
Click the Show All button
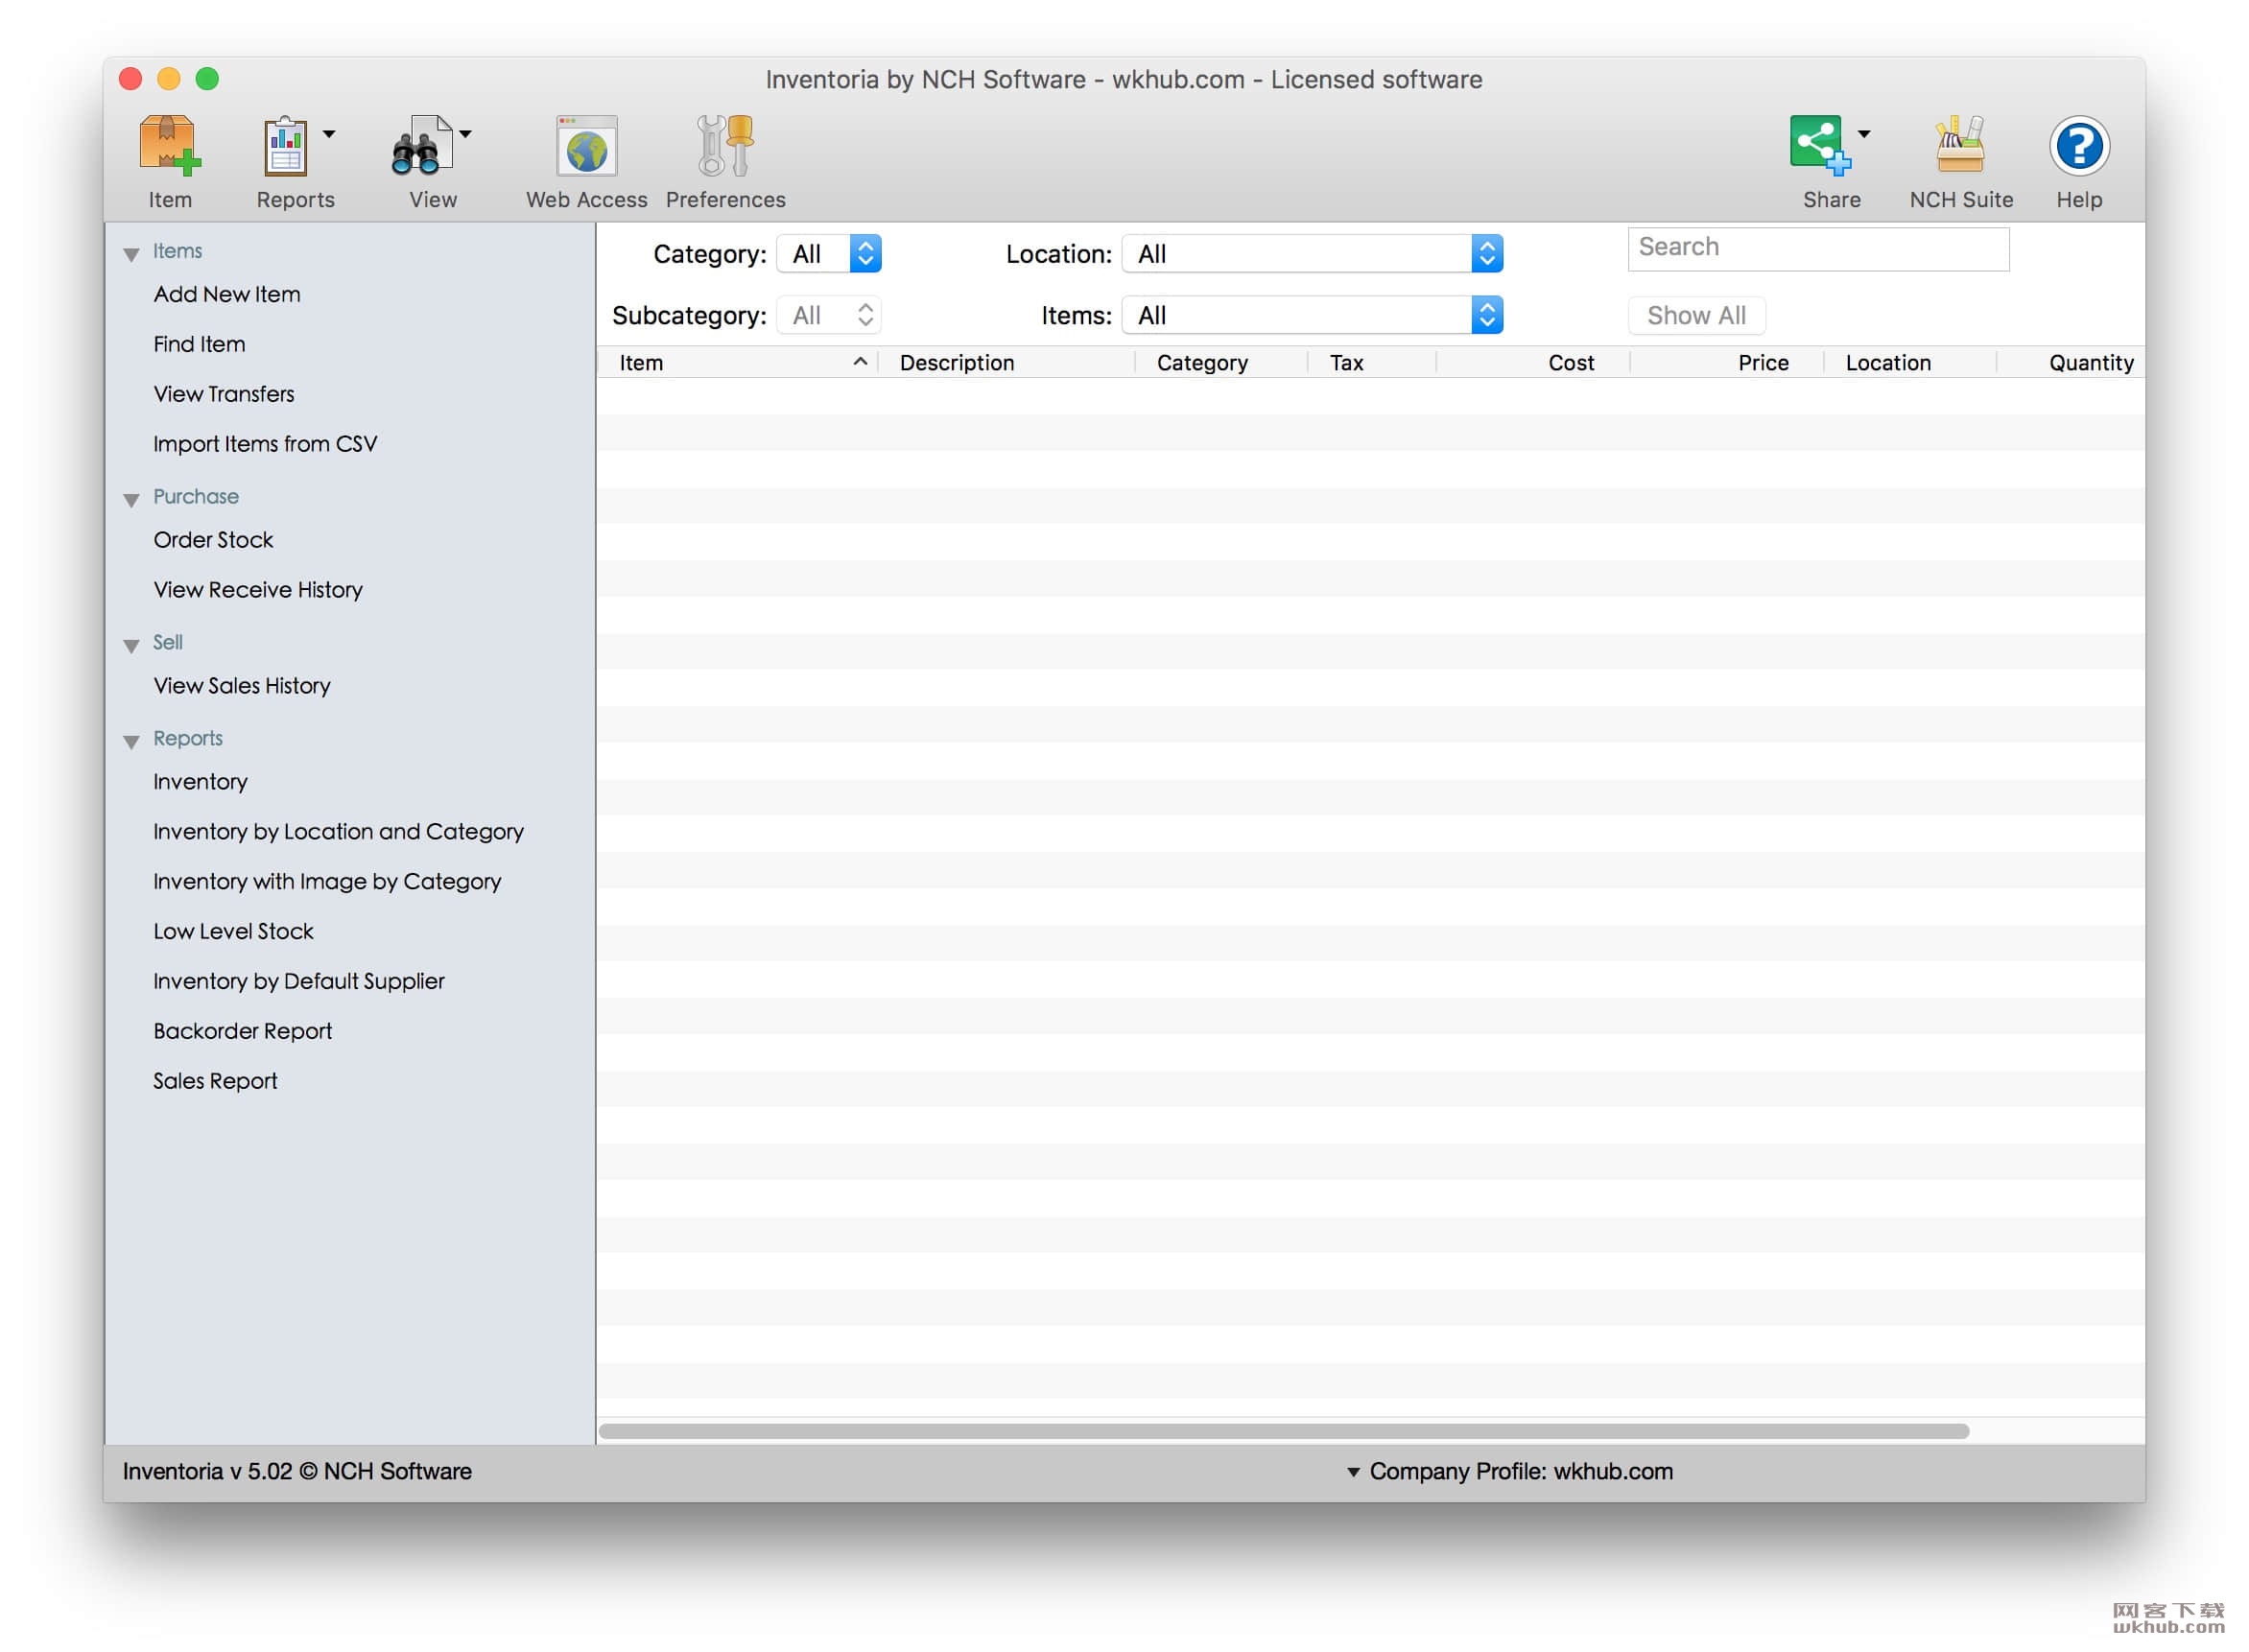[x=1696, y=316]
